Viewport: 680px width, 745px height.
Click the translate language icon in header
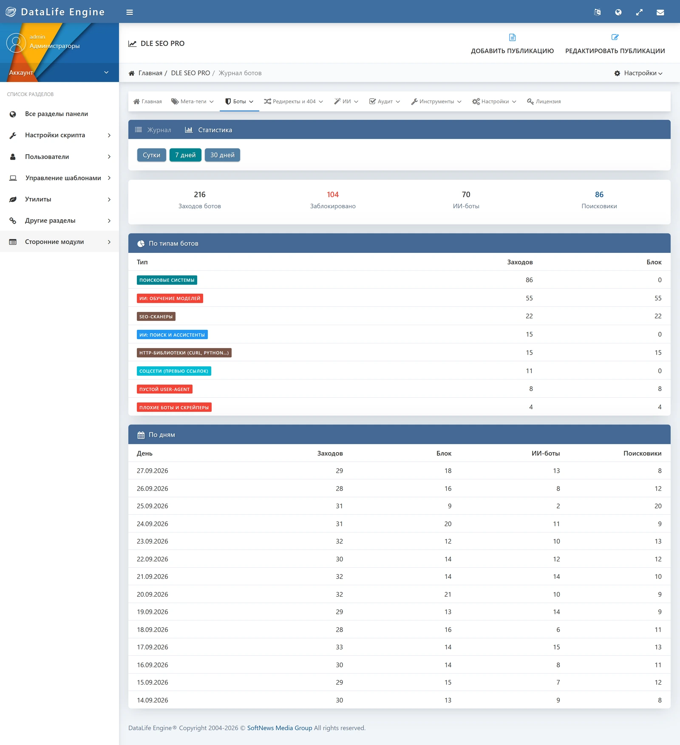pyautogui.click(x=597, y=12)
